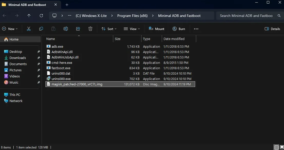Click the Copy icon in toolbar
This screenshot has height=150, width=284.
41,29
